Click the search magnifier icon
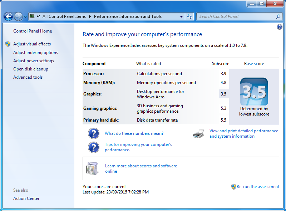This screenshot has width=286, height=211. pos(278,16)
